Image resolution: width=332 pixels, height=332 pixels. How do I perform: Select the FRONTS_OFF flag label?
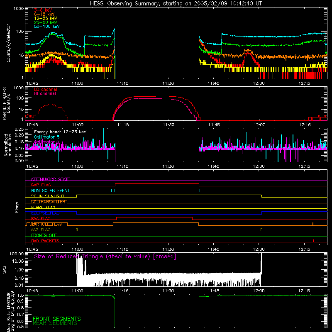[x=44, y=235]
